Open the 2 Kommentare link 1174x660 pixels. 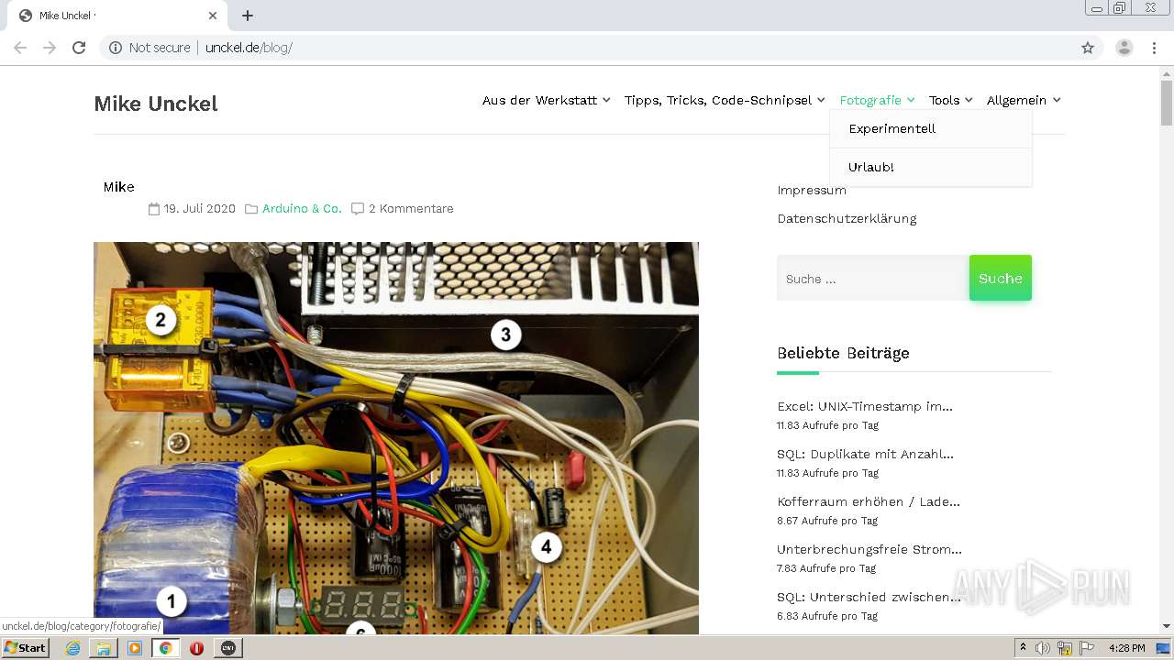[411, 209]
